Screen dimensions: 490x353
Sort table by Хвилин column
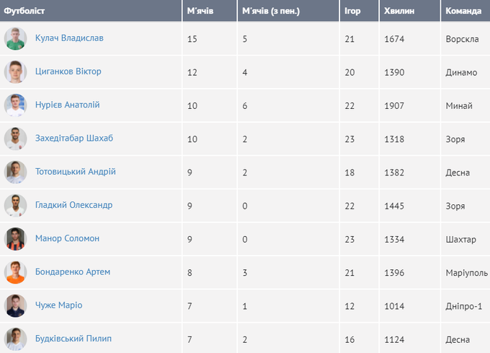[401, 11]
